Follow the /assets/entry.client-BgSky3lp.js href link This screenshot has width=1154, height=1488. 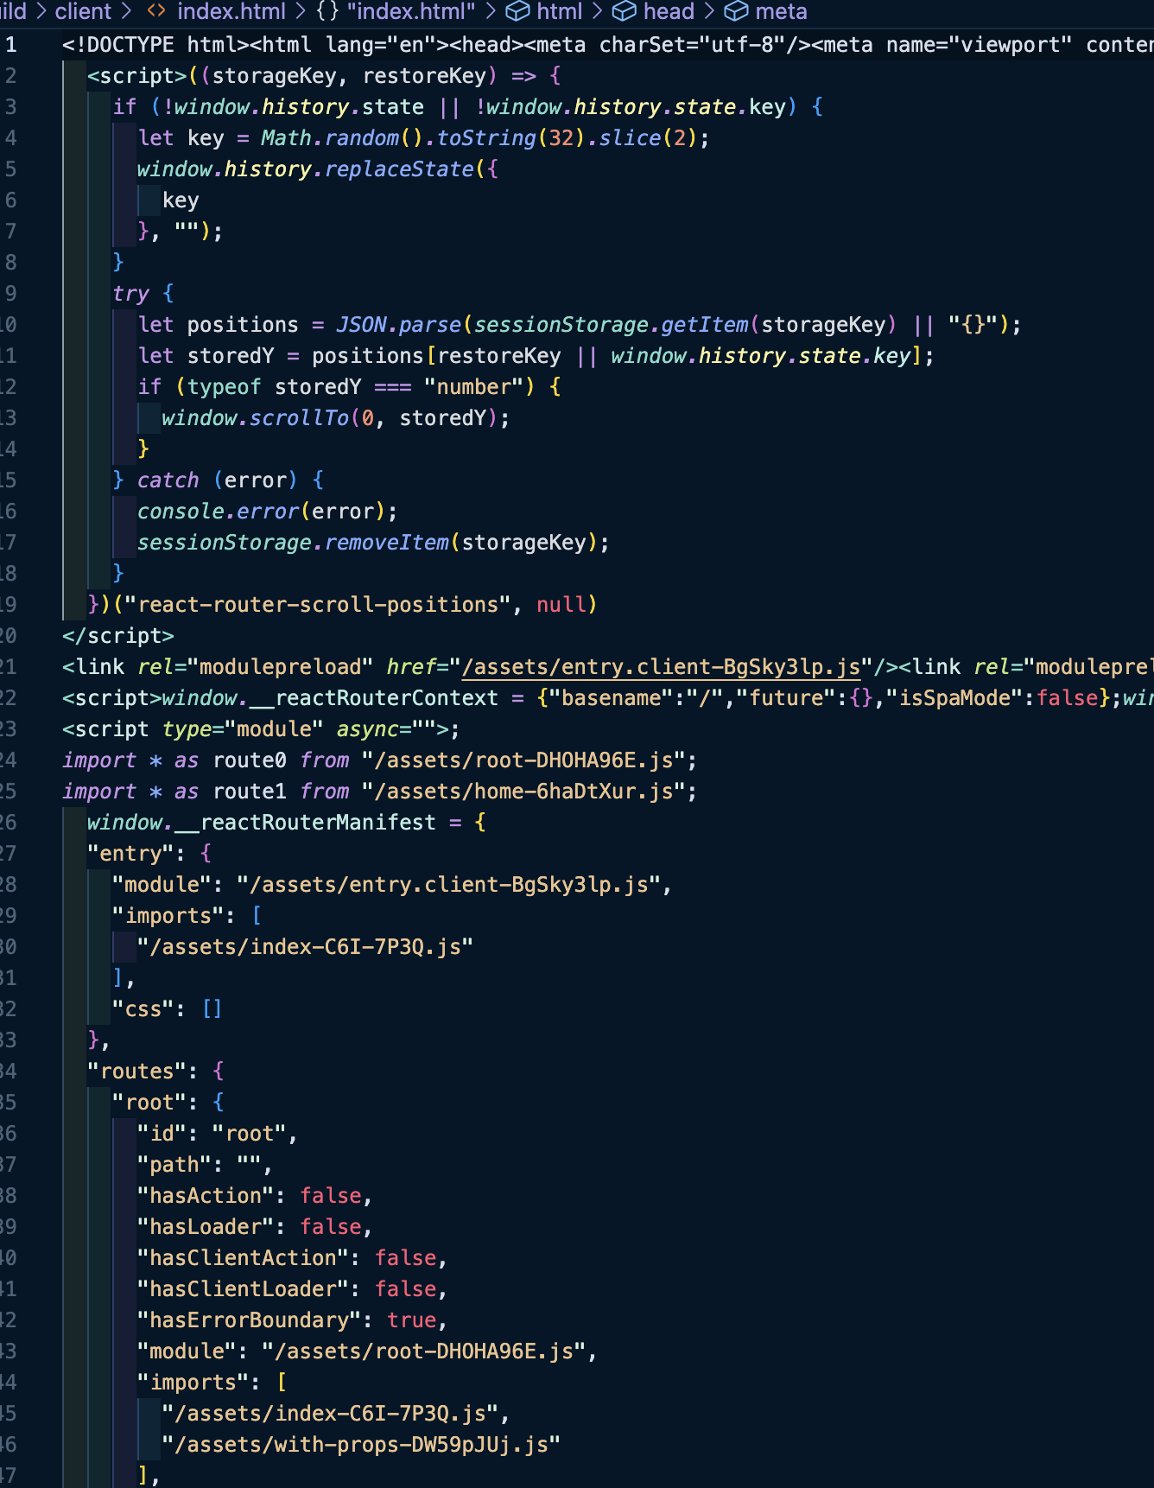point(661,667)
